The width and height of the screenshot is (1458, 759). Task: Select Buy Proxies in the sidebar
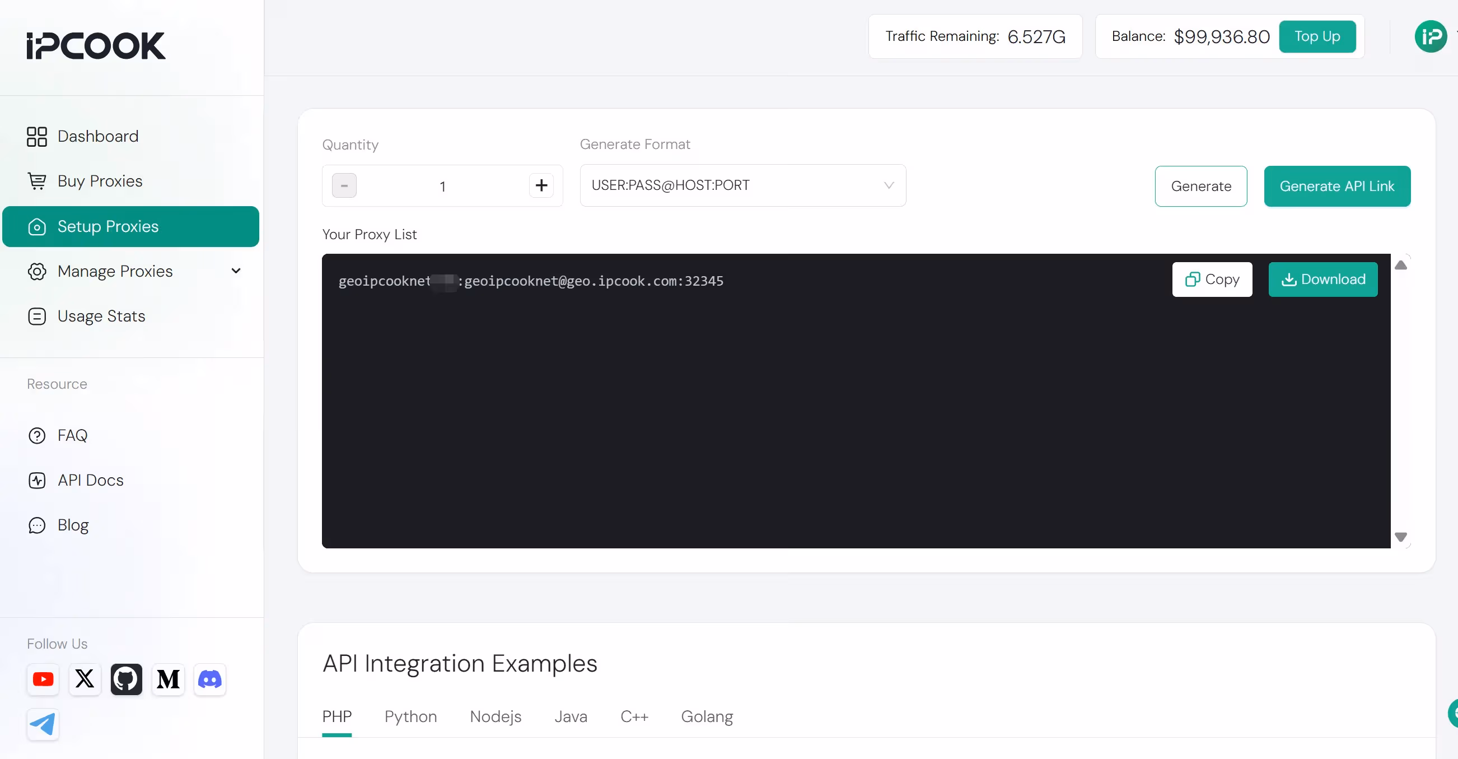click(x=100, y=181)
